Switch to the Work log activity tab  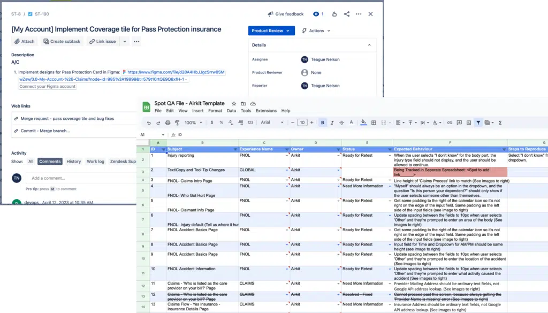95,162
